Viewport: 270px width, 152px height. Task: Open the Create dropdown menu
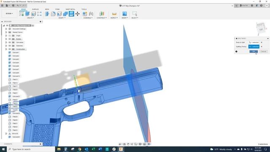30,18
